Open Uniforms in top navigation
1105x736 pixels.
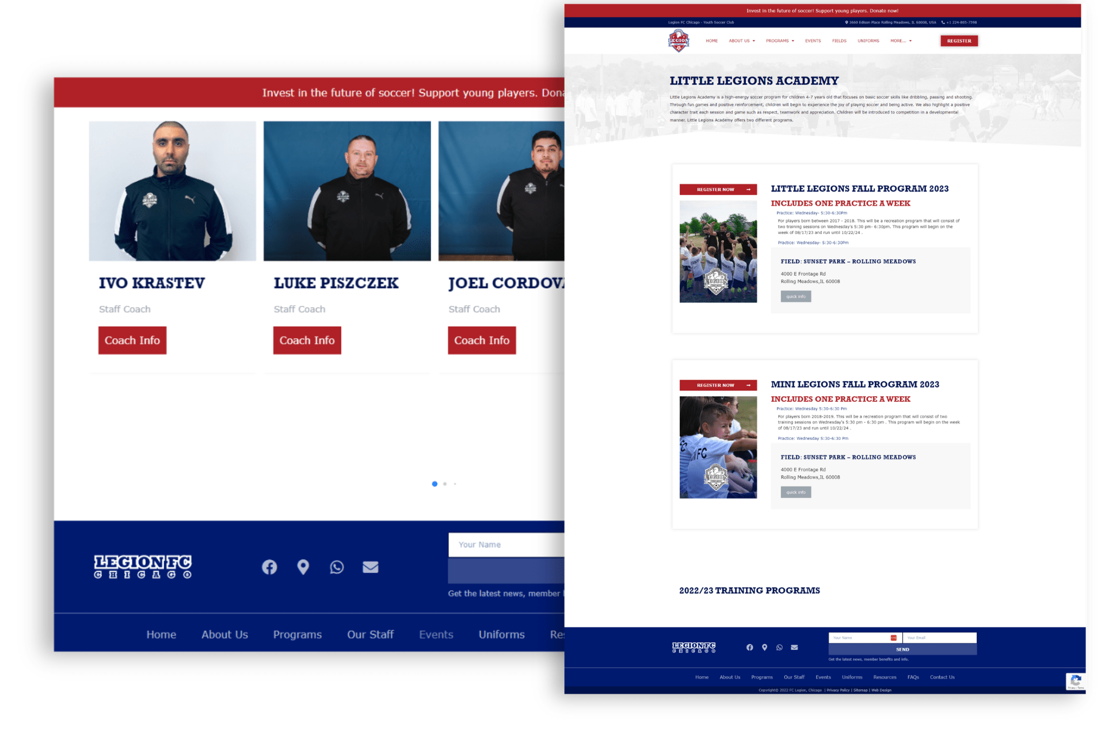[868, 41]
